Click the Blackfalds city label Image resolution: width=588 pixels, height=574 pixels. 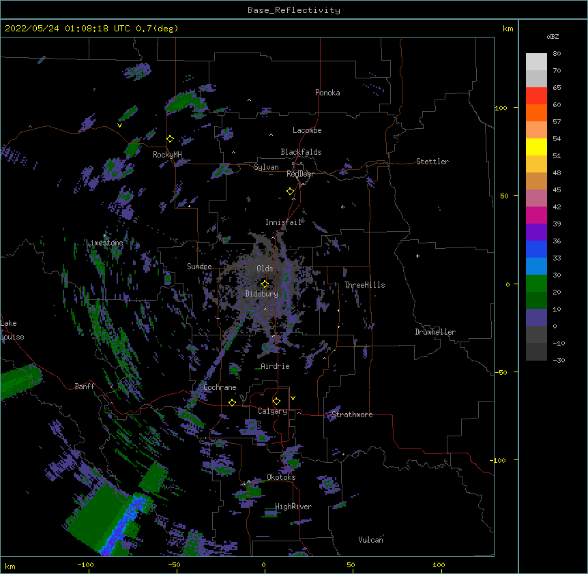[301, 152]
